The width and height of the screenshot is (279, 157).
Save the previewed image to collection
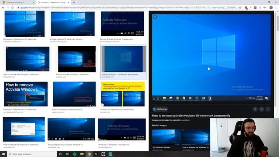[262, 109]
